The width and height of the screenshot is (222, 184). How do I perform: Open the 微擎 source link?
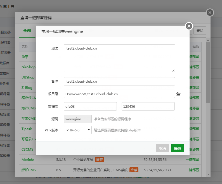tap(25, 57)
